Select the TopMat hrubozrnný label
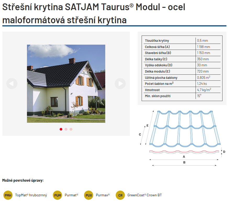Image resolution: width=228 pixels, height=206 pixels. pyautogui.click(x=31, y=195)
